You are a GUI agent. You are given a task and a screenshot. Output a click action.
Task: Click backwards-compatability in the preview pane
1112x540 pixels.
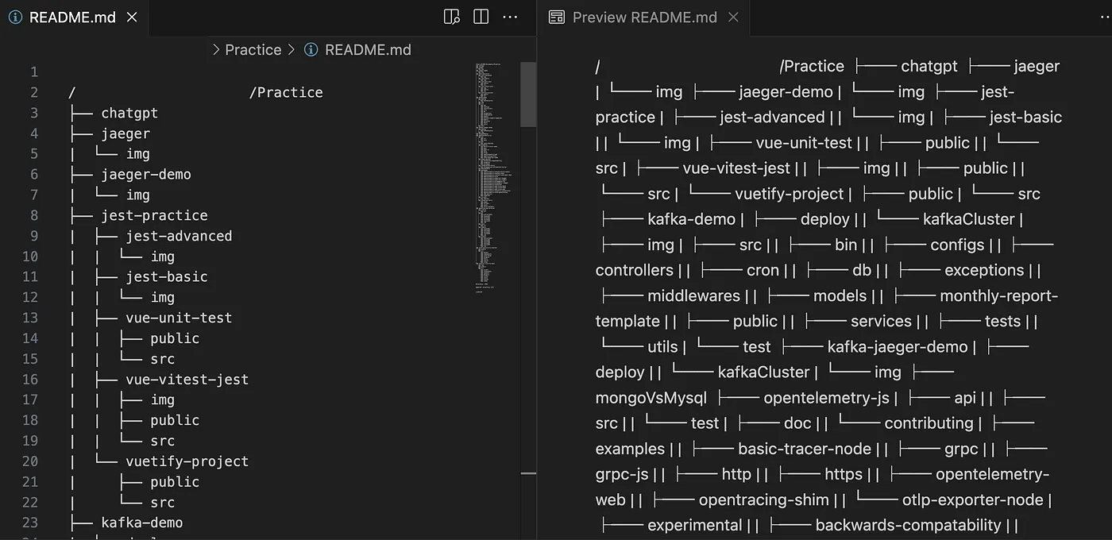[909, 525]
